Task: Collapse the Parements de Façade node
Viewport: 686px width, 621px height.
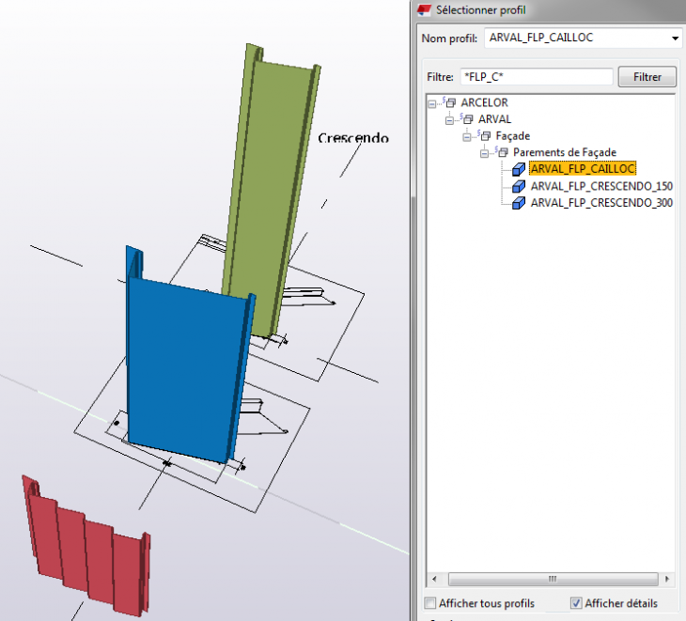Action: [484, 152]
